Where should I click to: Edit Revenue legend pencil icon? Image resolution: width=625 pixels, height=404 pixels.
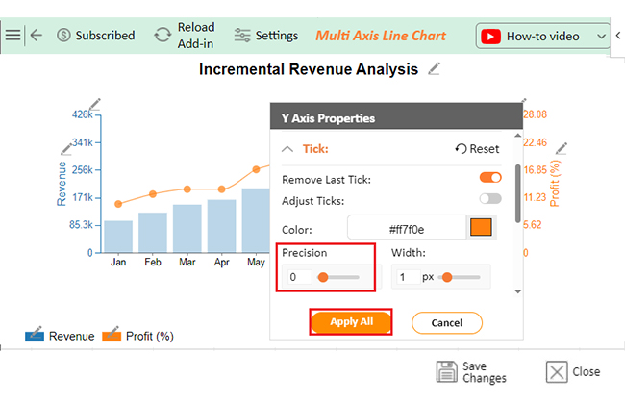pos(35,336)
